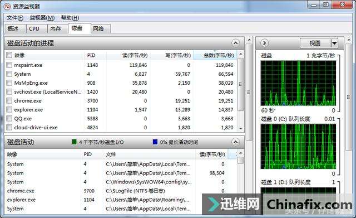
Task: Open the 文件(F) menu
Action: pyautogui.click(x=15, y=18)
